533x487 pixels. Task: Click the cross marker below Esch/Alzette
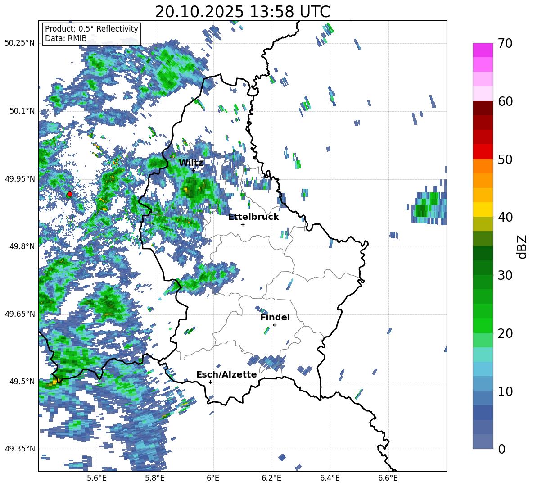pos(210,382)
